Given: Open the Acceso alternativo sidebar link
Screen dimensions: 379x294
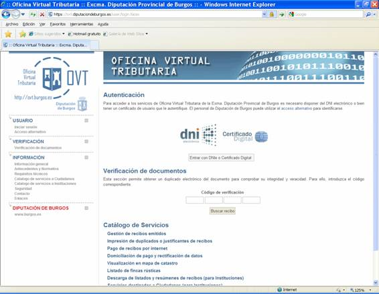Looking at the screenshot, I should pyautogui.click(x=30, y=132).
